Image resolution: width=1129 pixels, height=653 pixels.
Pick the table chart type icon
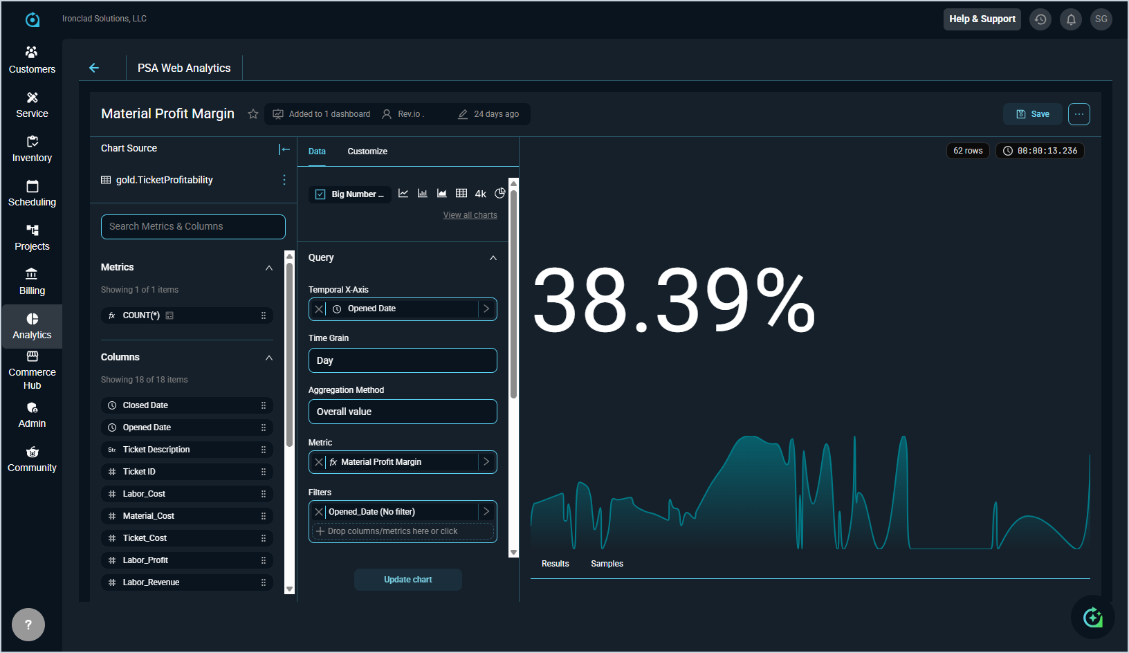tap(461, 194)
